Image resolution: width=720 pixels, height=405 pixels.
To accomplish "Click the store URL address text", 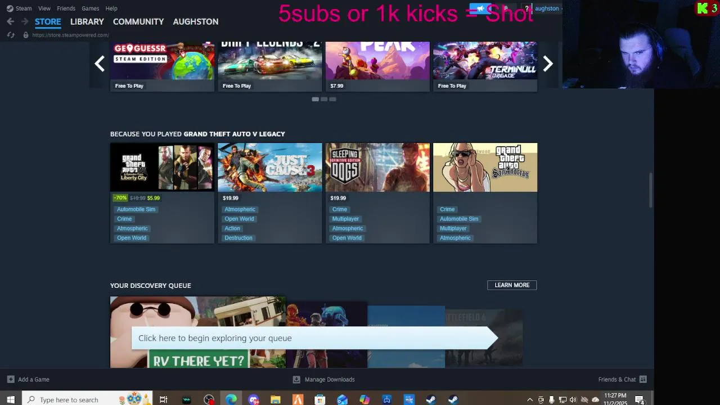I will click(x=71, y=35).
